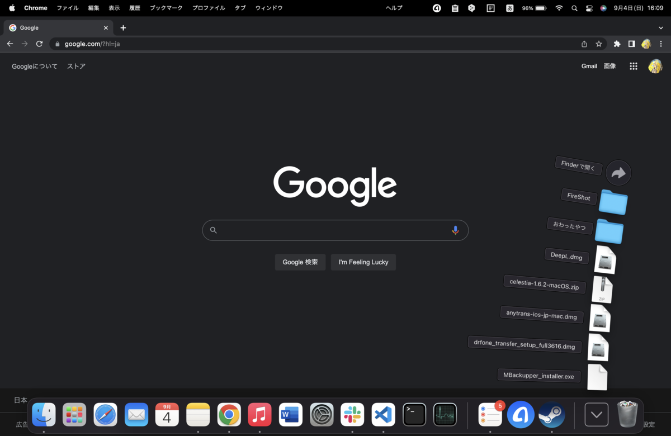671x436 pixels.
Task: Open Japanese input あ menu
Action: 509,8
